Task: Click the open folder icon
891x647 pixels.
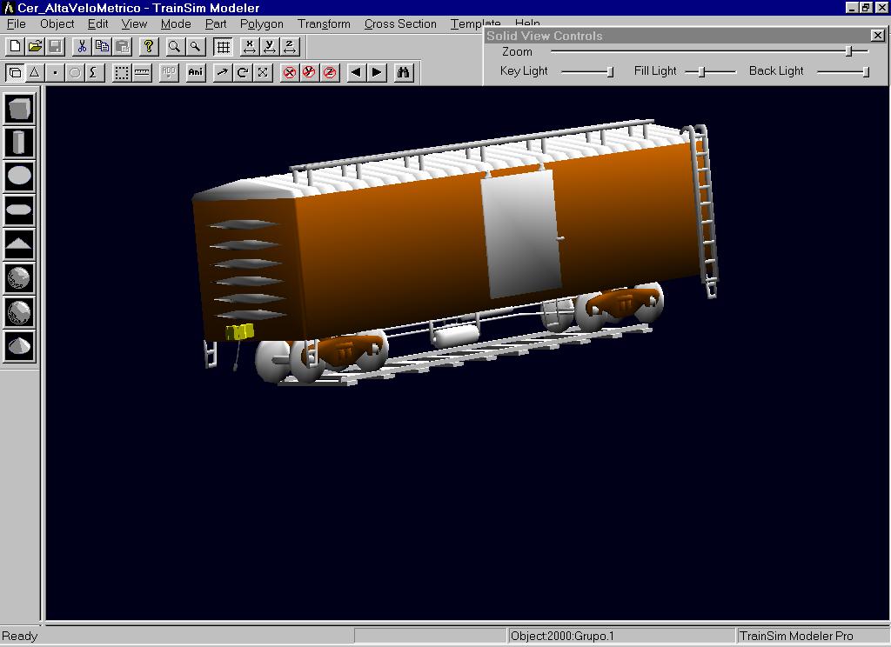Action: (x=35, y=47)
